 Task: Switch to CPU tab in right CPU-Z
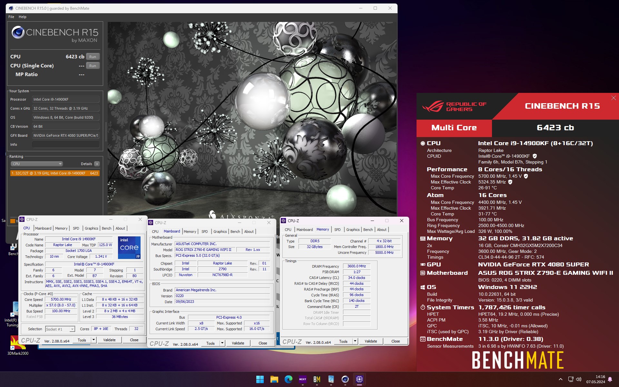click(288, 230)
